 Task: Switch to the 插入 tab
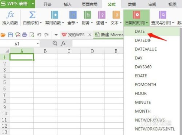[x=68, y=4]
